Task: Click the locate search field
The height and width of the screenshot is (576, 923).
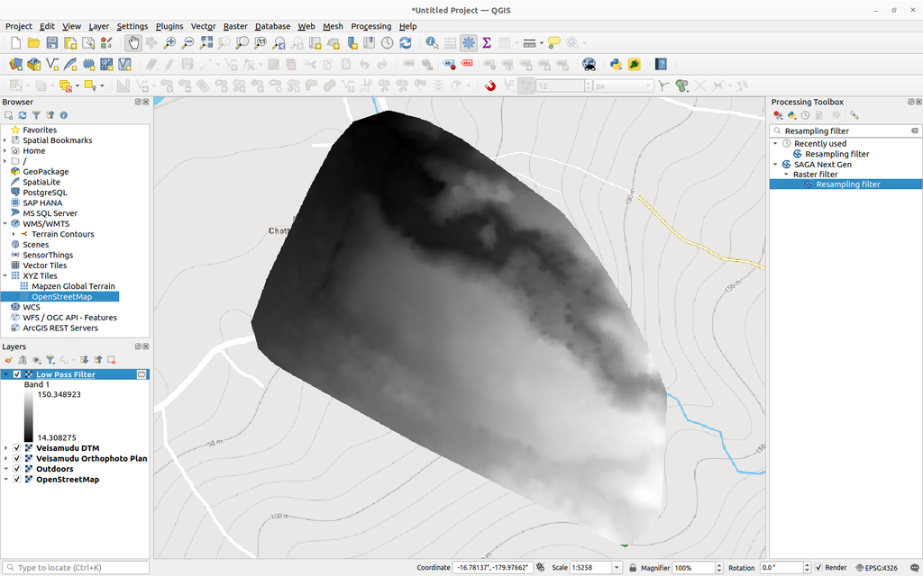Action: 77,567
